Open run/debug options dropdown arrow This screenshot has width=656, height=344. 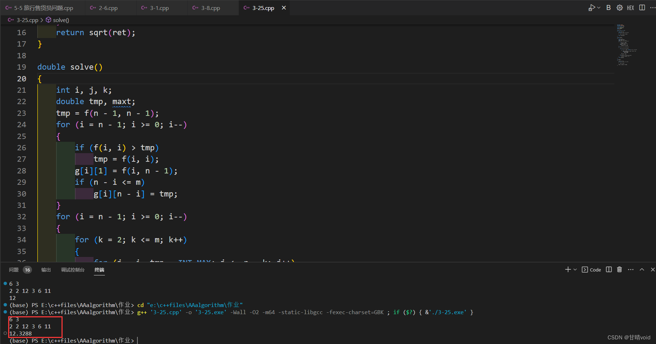(599, 7)
